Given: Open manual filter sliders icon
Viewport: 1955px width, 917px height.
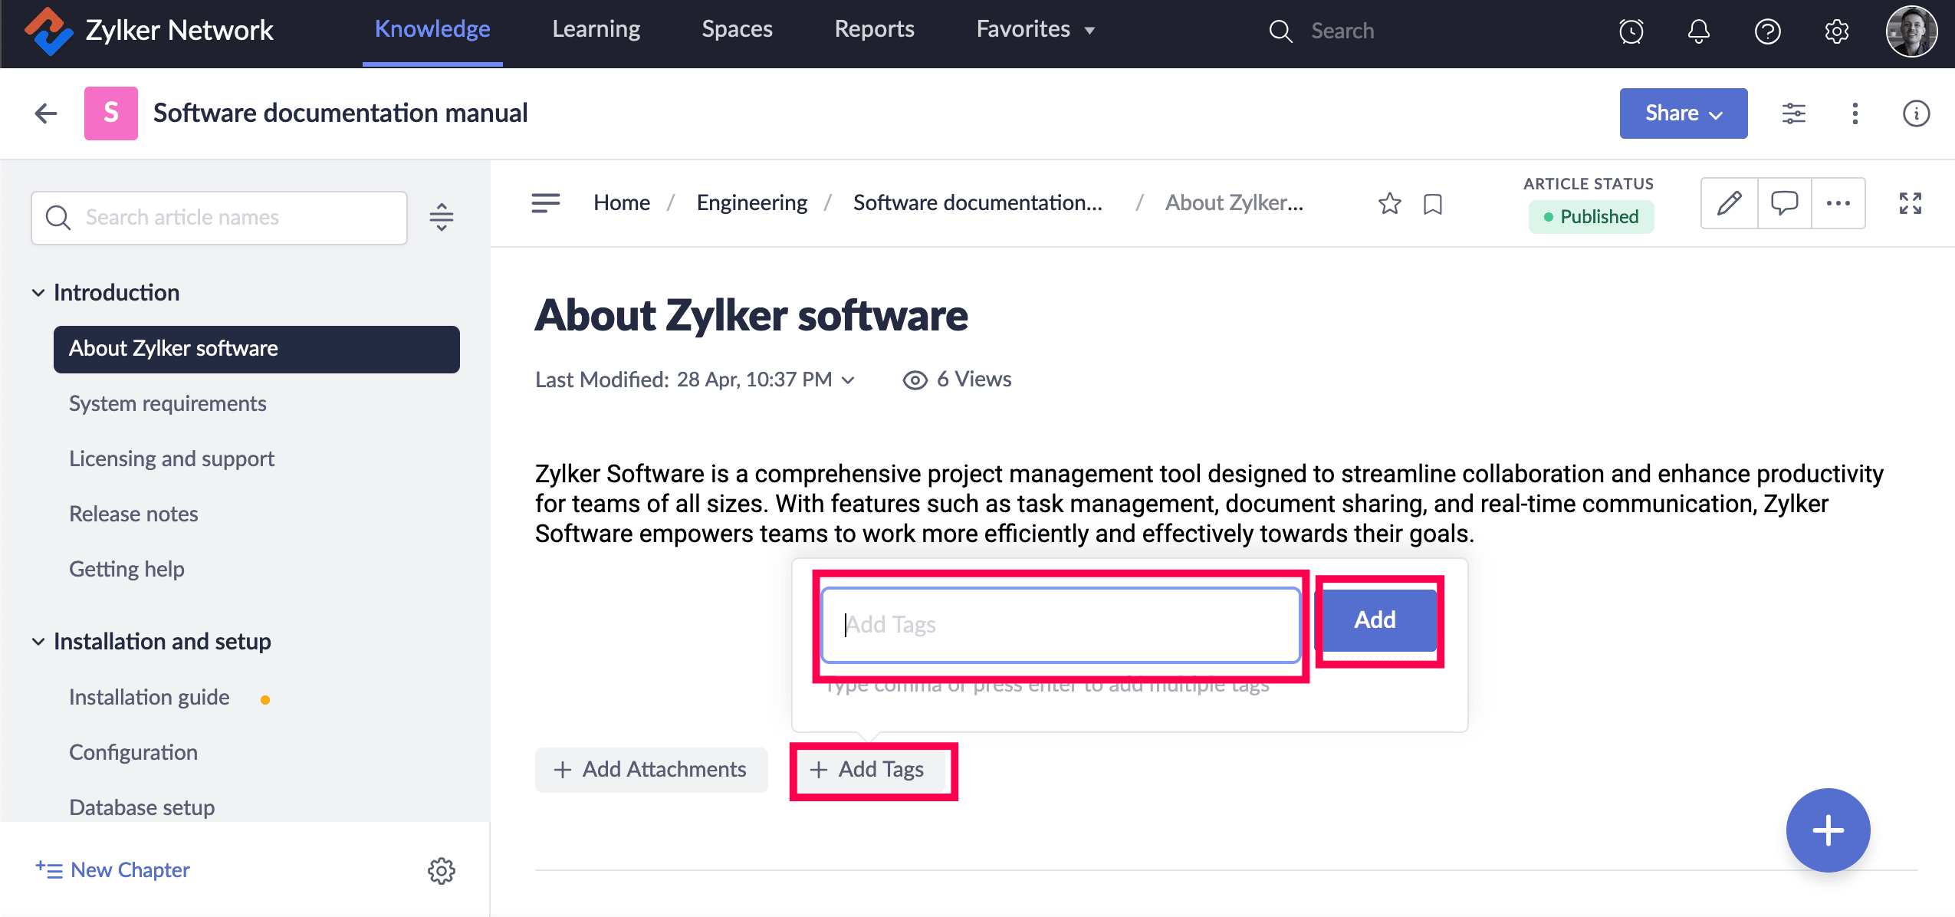Looking at the screenshot, I should click(1793, 113).
